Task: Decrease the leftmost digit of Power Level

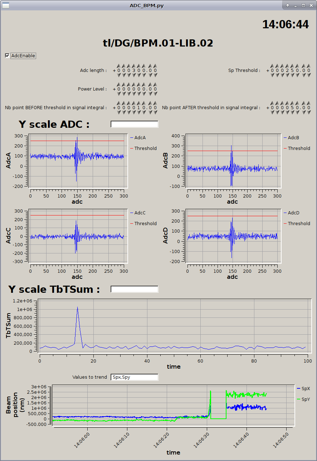Action: pyautogui.click(x=119, y=94)
